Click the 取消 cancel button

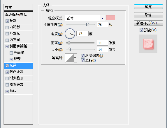tap(148, 15)
